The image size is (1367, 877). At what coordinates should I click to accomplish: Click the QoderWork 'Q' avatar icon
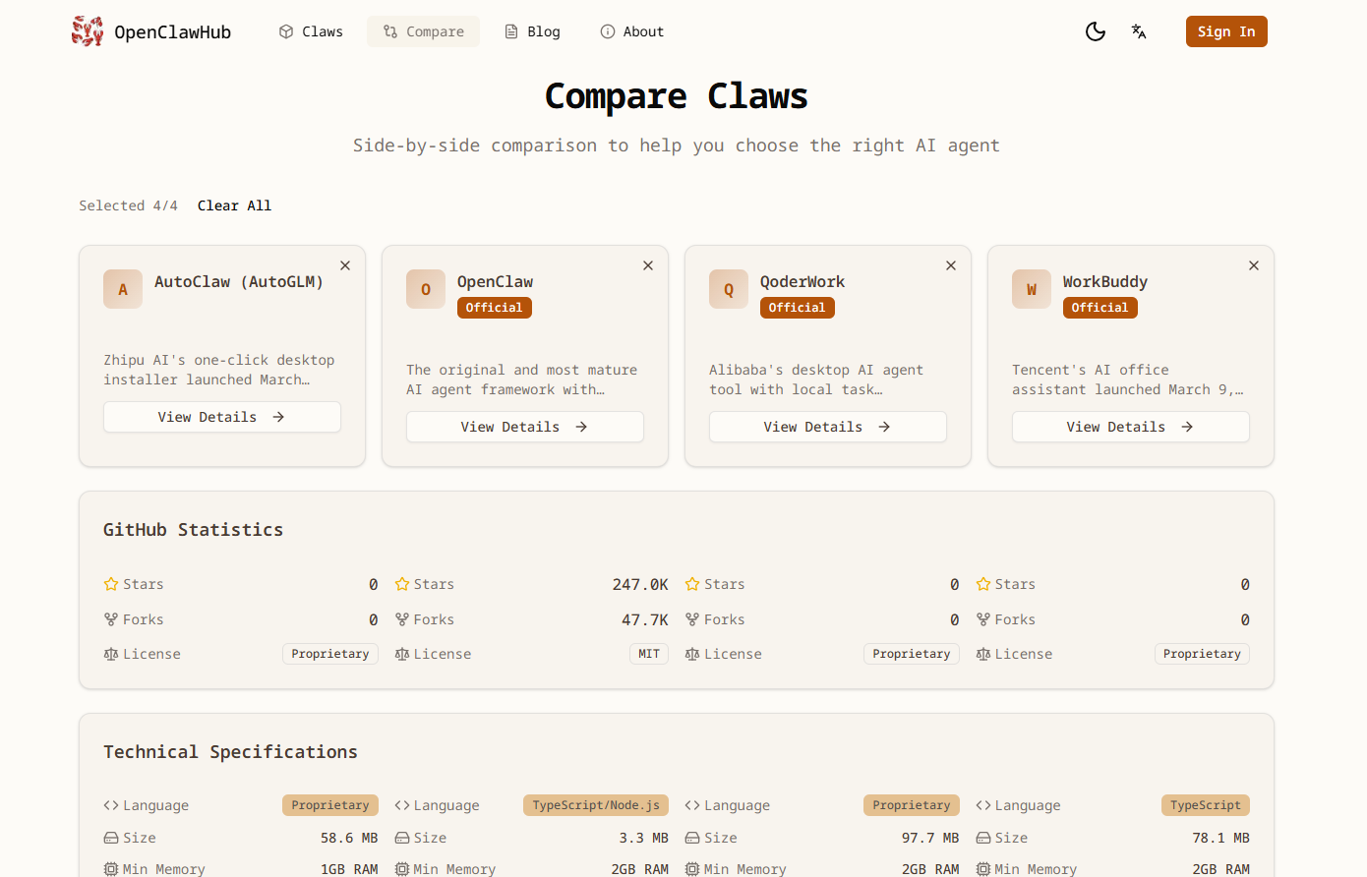(729, 289)
